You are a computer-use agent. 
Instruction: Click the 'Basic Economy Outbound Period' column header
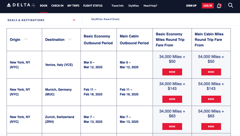[98, 40]
